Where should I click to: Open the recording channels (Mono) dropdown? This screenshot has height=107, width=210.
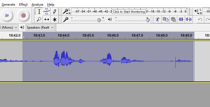point(9,28)
